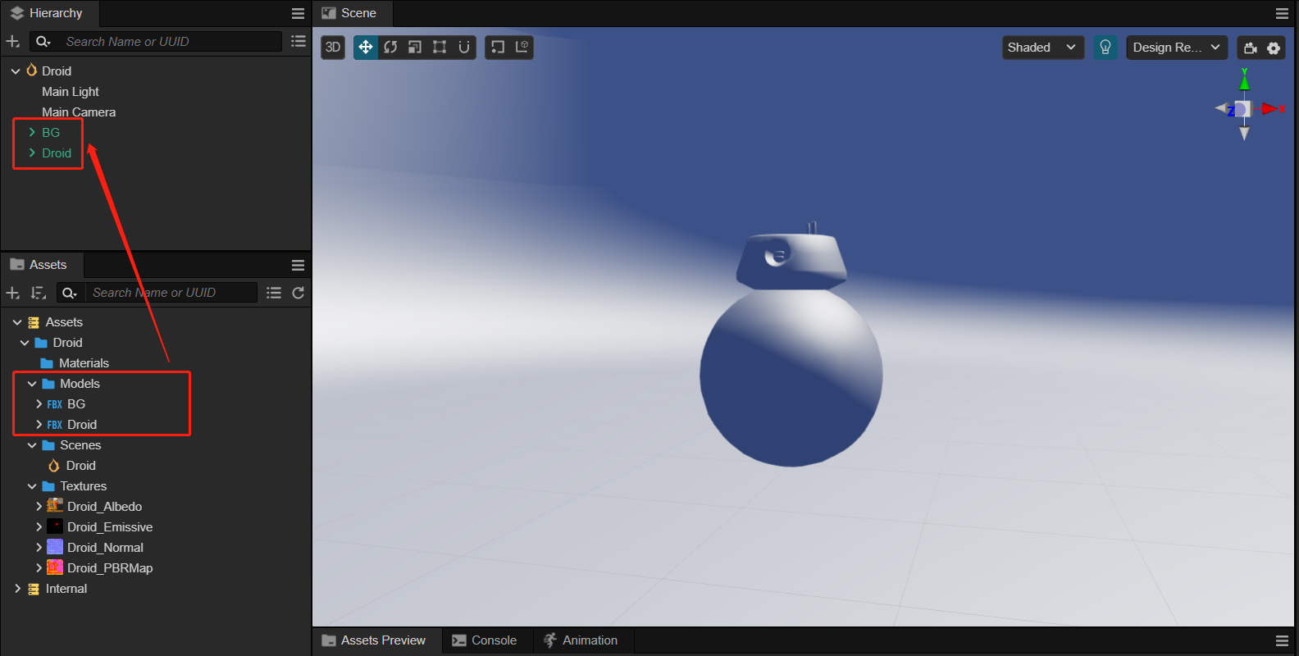
Task: Select the Textures folder icon
Action: click(x=48, y=486)
